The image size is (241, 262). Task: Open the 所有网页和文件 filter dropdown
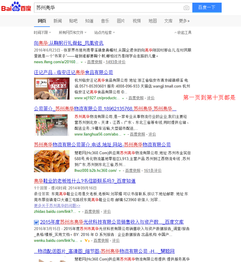pos(73,32)
